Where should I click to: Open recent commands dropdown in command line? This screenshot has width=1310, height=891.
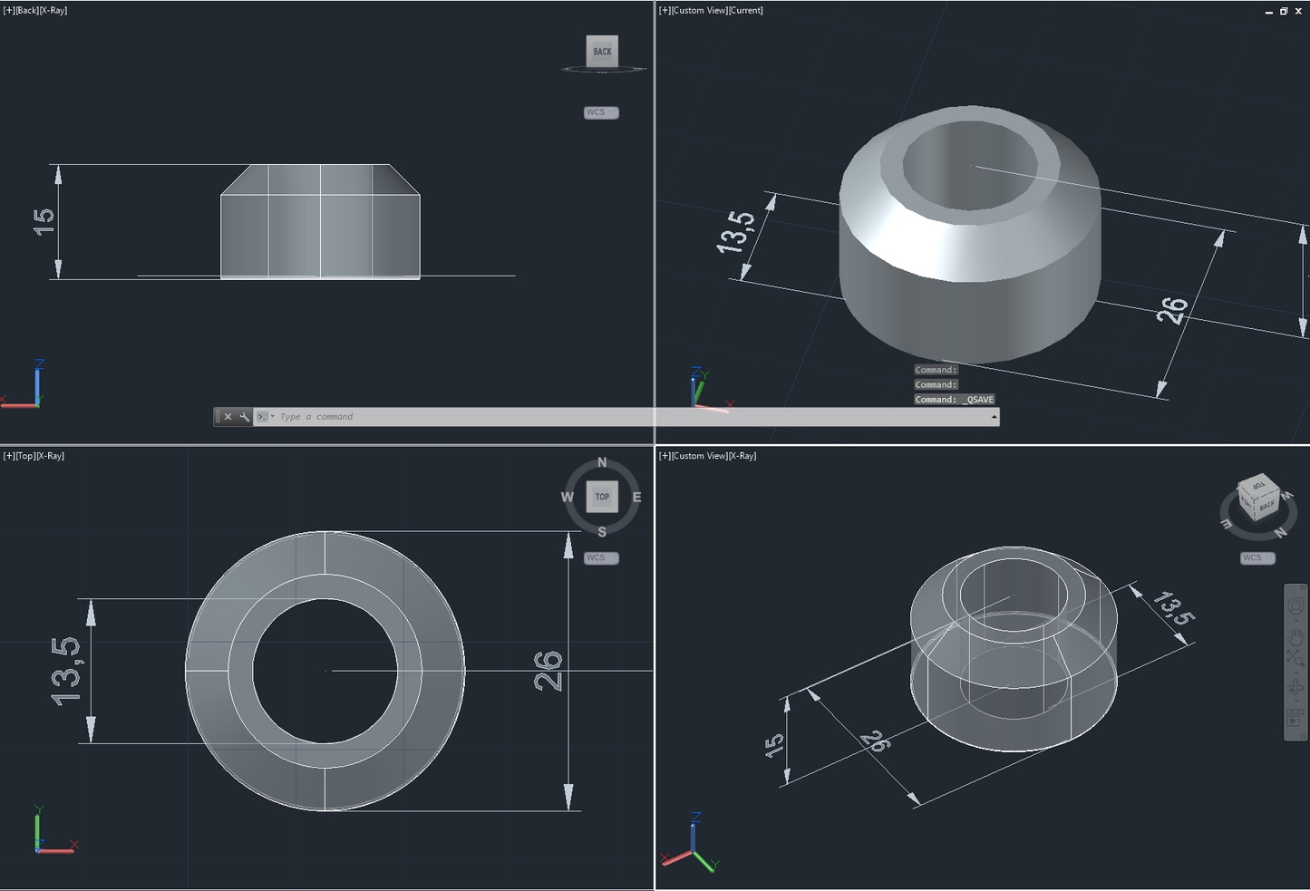265,417
